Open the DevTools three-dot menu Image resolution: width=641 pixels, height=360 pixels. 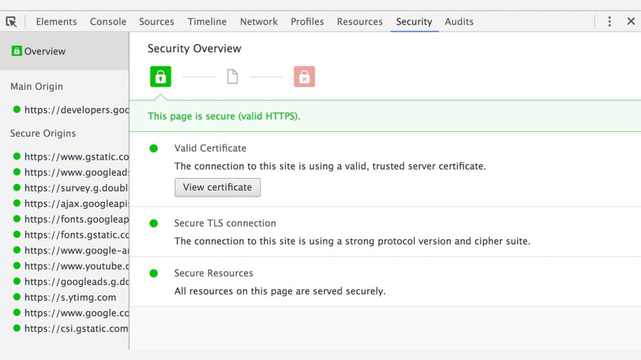pos(609,21)
